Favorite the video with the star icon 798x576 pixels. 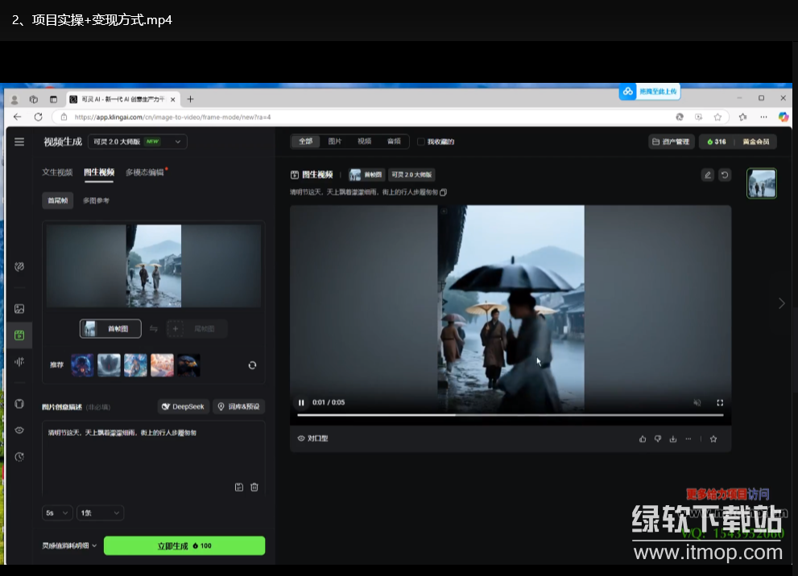point(713,438)
